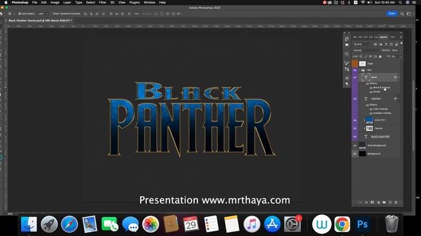Screen dimensions: 421x236
Task: Open the workspace switcher icon
Action: (409, 14)
